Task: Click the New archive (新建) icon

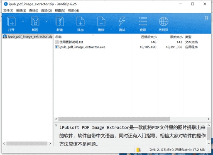Action: click(60, 21)
